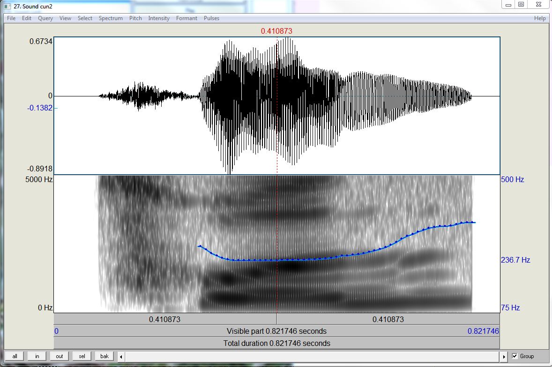Click the -0.1382 amplitude value label

tap(40, 108)
